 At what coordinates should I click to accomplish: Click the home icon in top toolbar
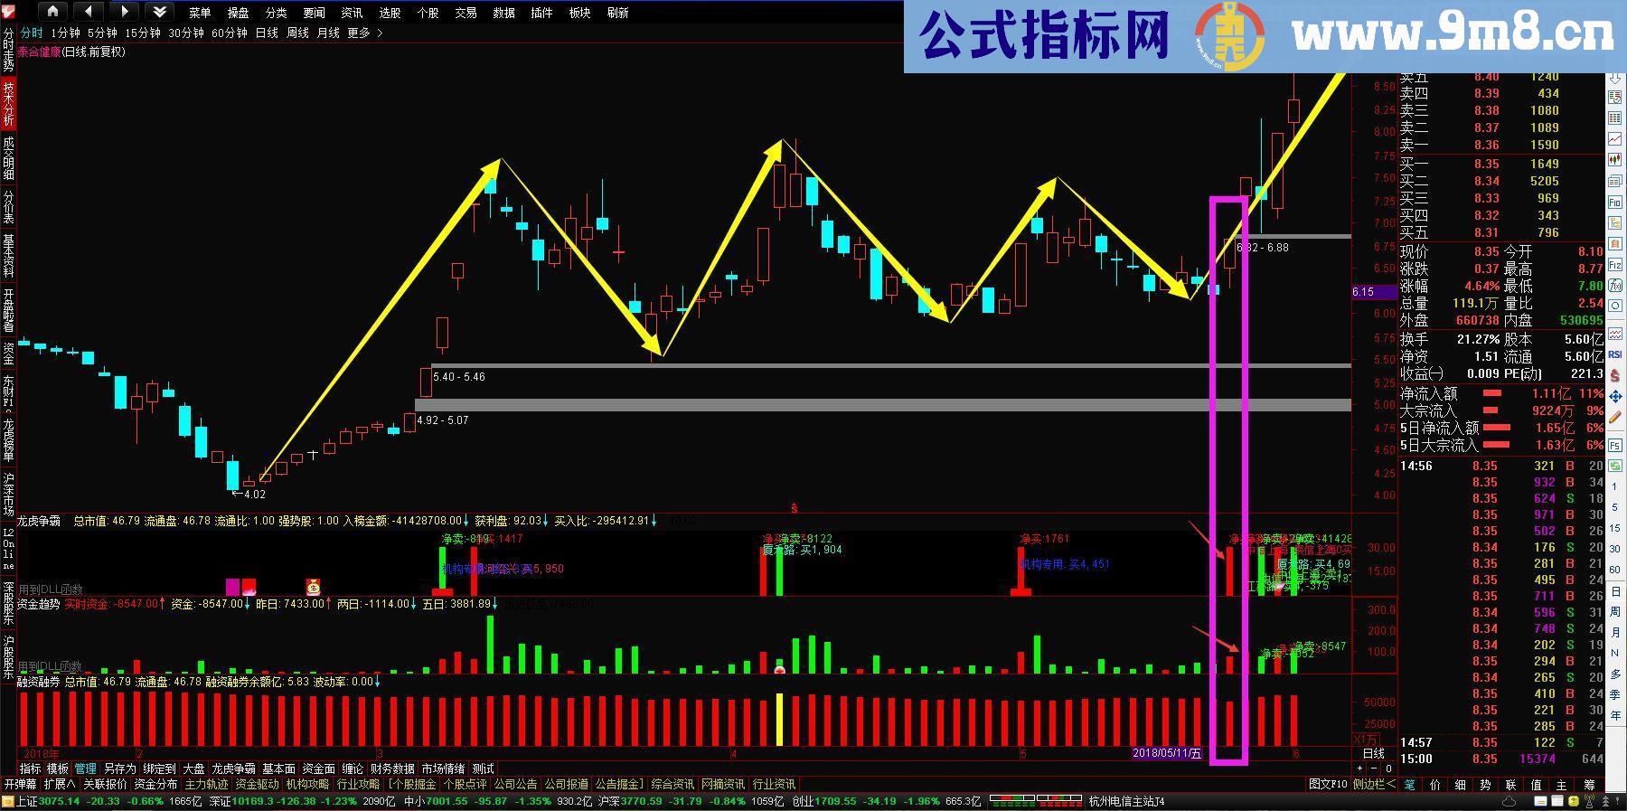[x=52, y=12]
